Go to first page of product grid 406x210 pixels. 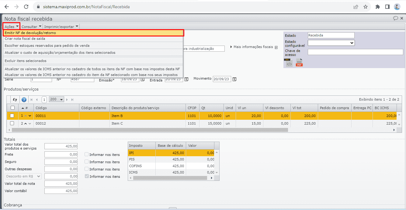click(31, 99)
